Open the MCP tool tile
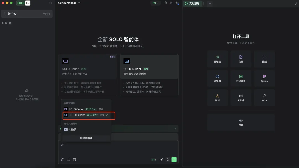 click(x=264, y=98)
